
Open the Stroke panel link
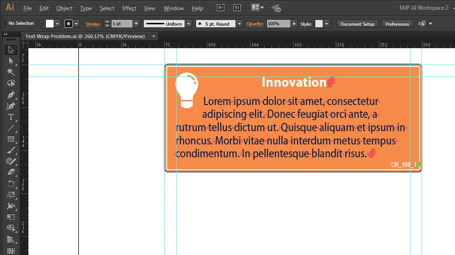(x=93, y=24)
